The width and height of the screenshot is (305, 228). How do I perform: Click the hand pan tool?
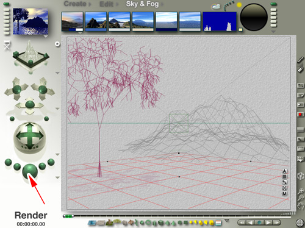(301, 206)
